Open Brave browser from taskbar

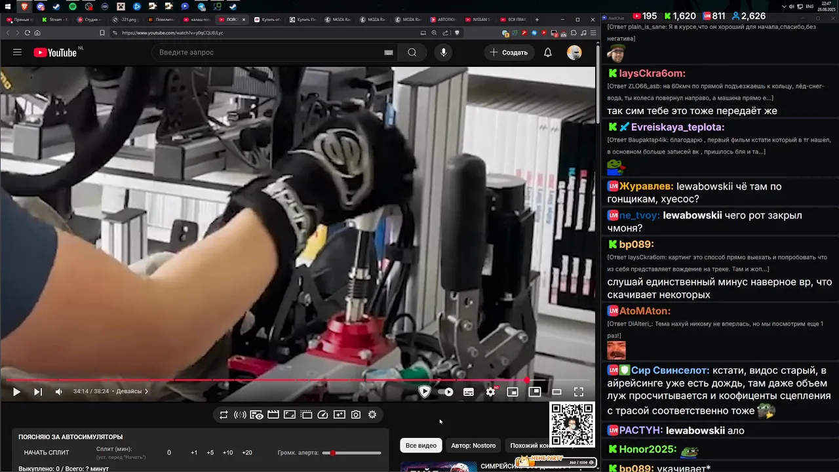coord(24,7)
